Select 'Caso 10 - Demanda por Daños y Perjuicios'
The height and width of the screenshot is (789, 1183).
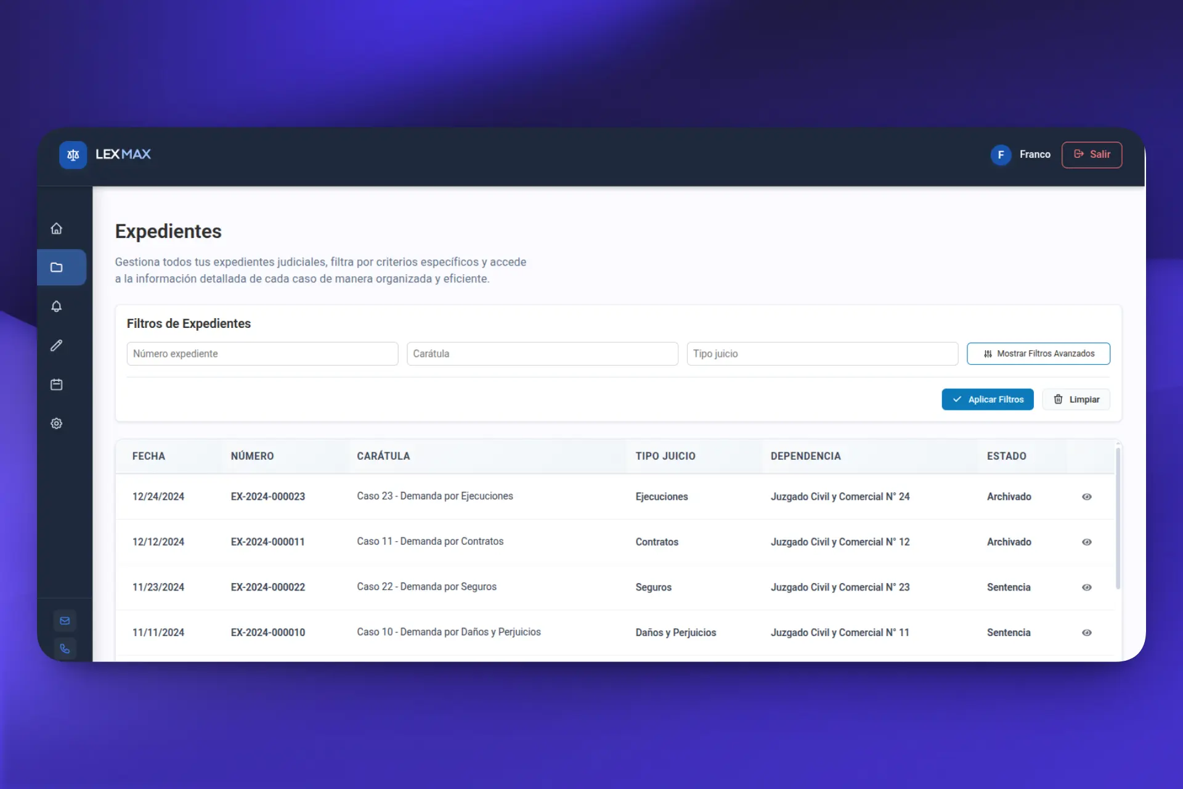449,632
